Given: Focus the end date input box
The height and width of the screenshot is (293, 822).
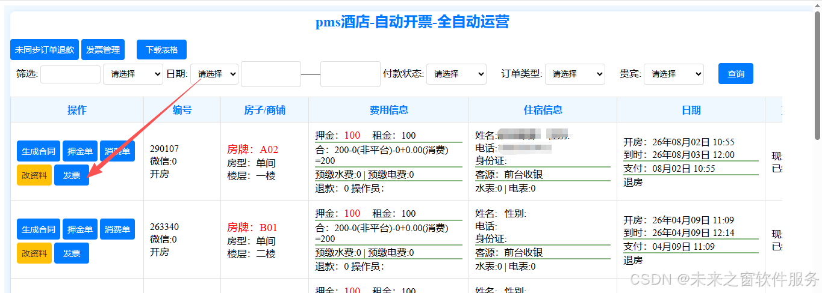Looking at the screenshot, I should (350, 74).
